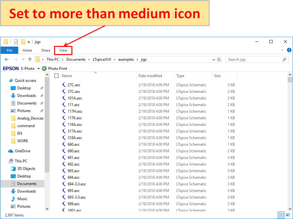
Task: Click the Properties icon in title bar
Action: pos(16,42)
